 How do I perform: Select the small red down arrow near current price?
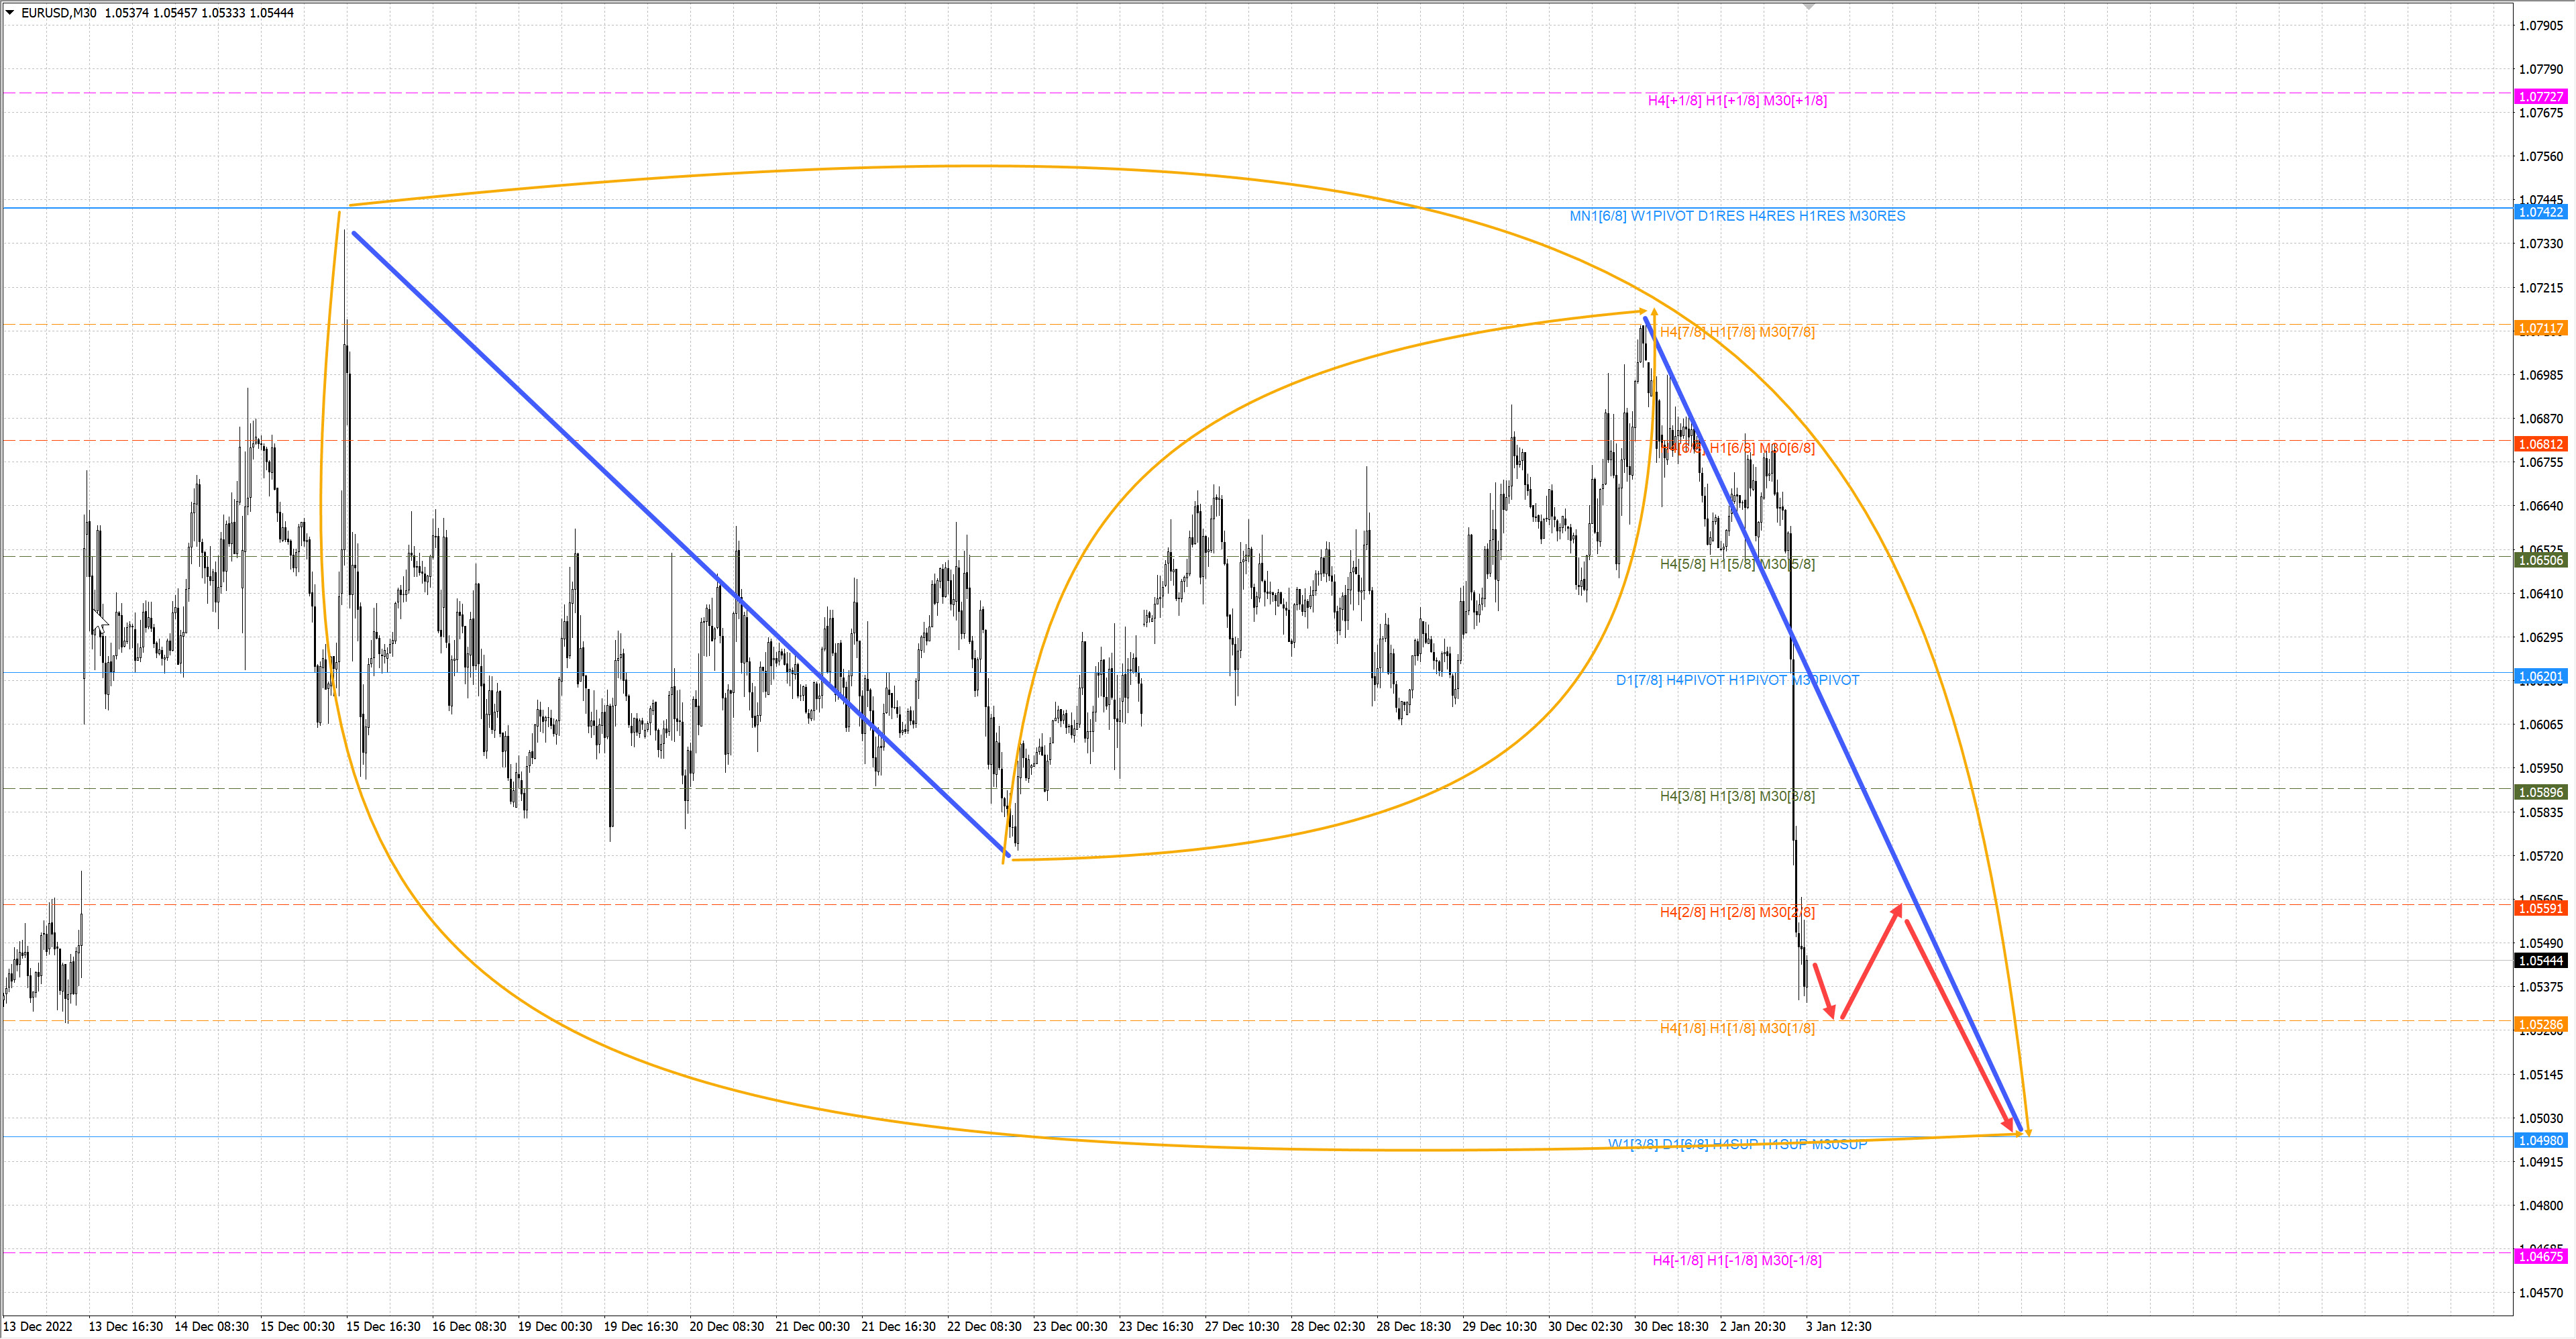1824,990
